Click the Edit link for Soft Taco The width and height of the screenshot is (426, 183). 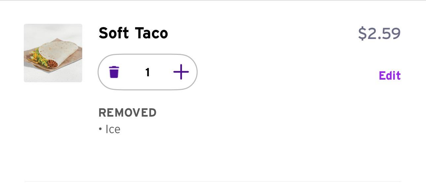pyautogui.click(x=390, y=76)
